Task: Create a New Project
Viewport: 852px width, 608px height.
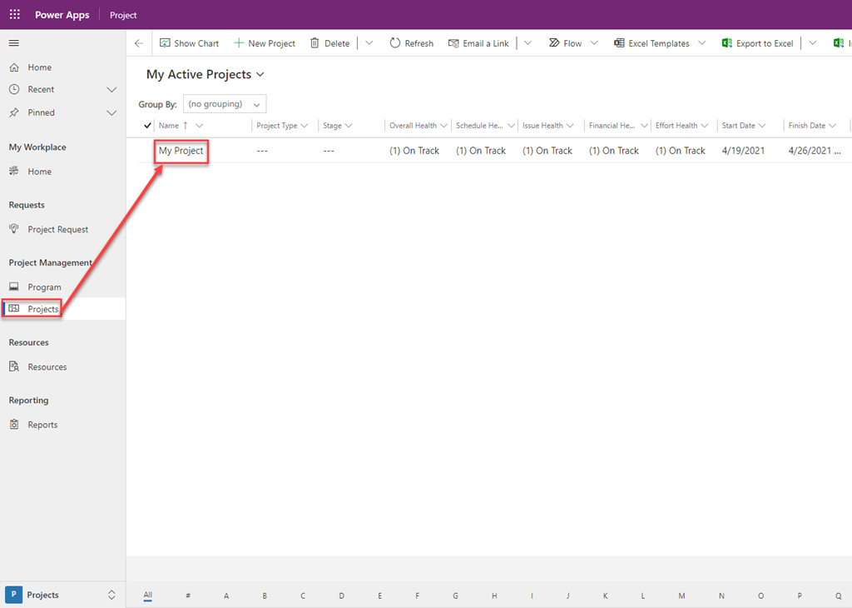Action: [264, 43]
